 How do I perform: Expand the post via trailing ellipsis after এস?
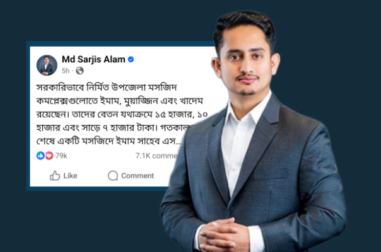pyautogui.click(x=179, y=142)
